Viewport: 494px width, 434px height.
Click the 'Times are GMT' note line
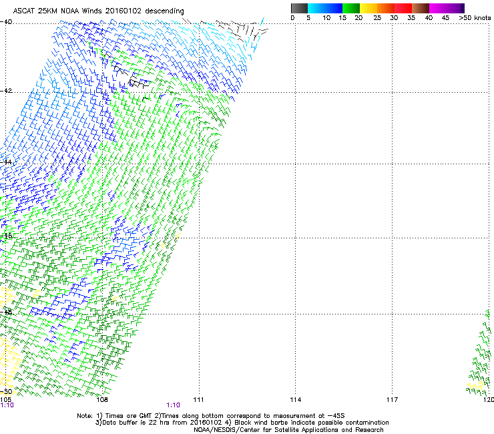coord(211,416)
